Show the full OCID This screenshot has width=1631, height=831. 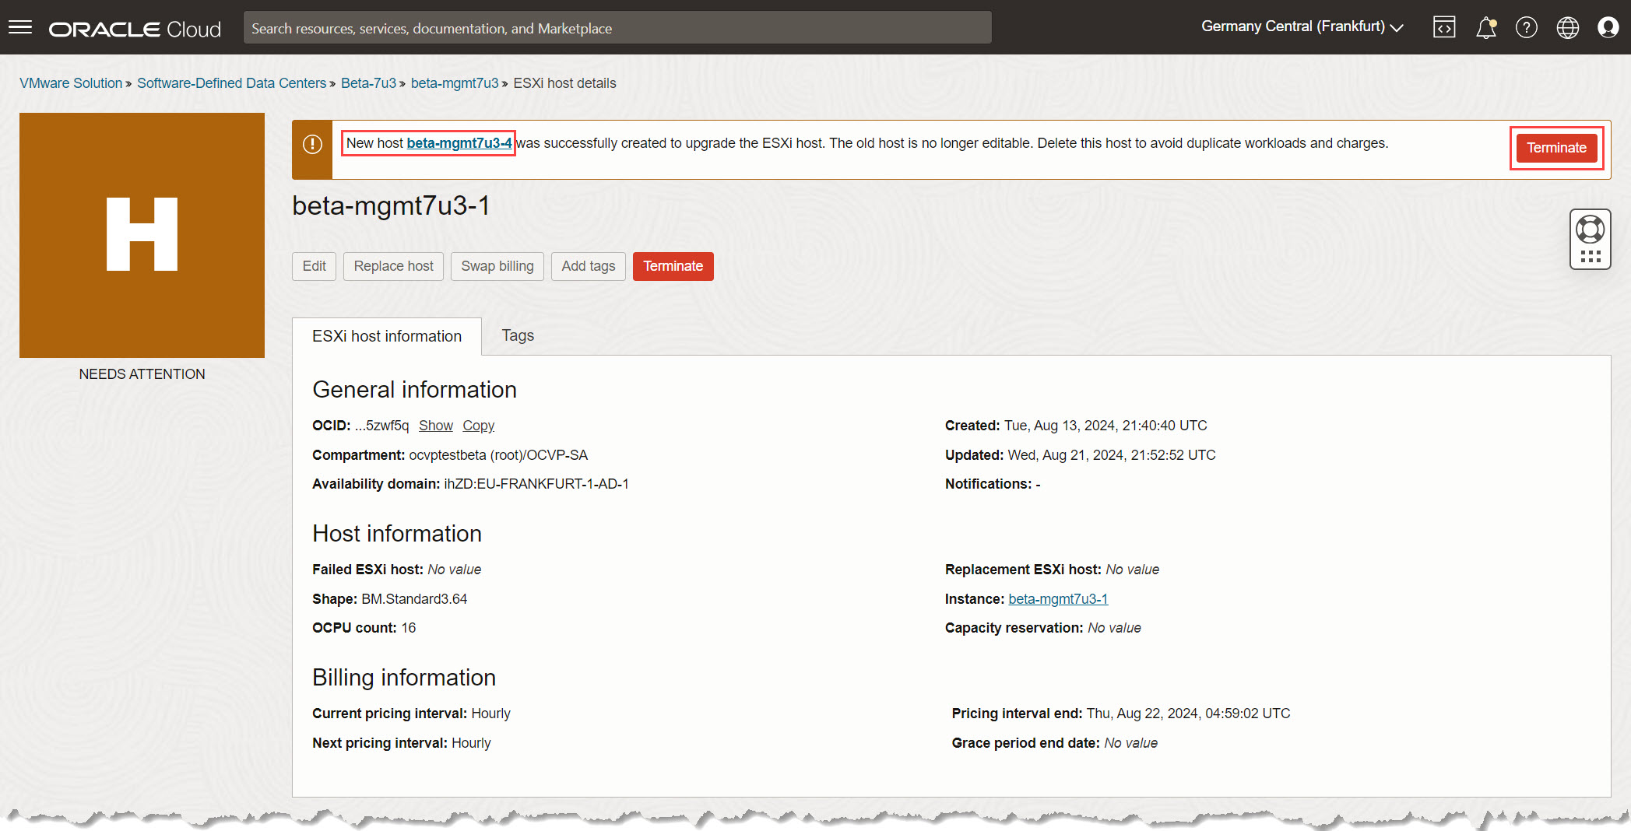coord(435,426)
